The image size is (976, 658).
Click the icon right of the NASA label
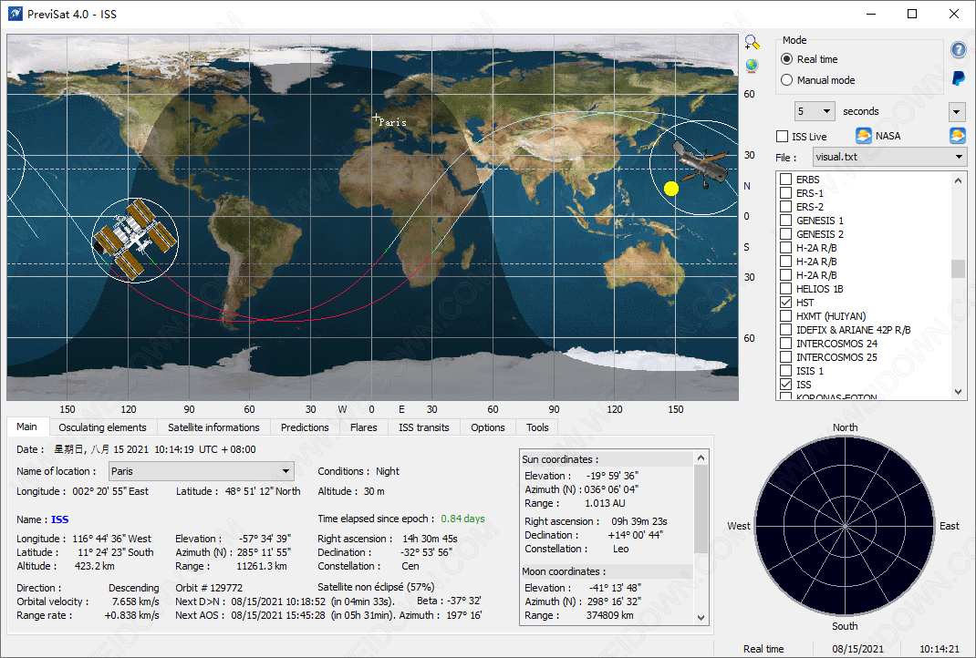(958, 136)
